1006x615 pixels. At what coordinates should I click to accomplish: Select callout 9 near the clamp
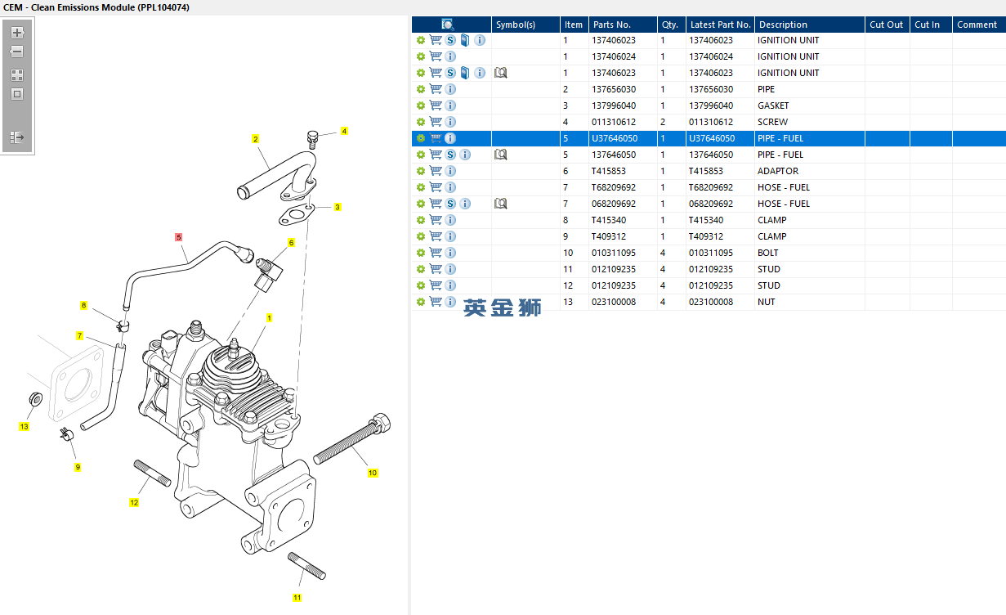pos(78,467)
